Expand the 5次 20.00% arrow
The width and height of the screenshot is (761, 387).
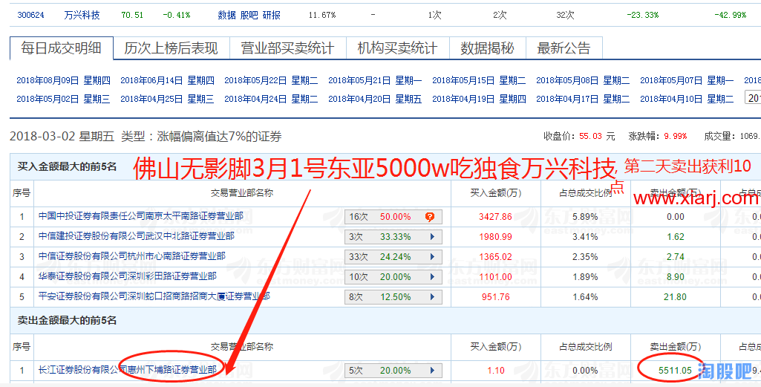[x=432, y=371]
